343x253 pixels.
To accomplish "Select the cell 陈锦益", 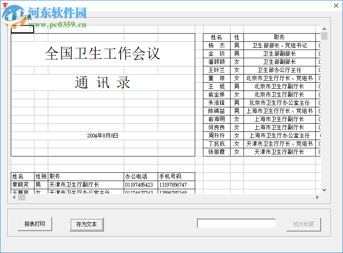I will tap(217, 111).
